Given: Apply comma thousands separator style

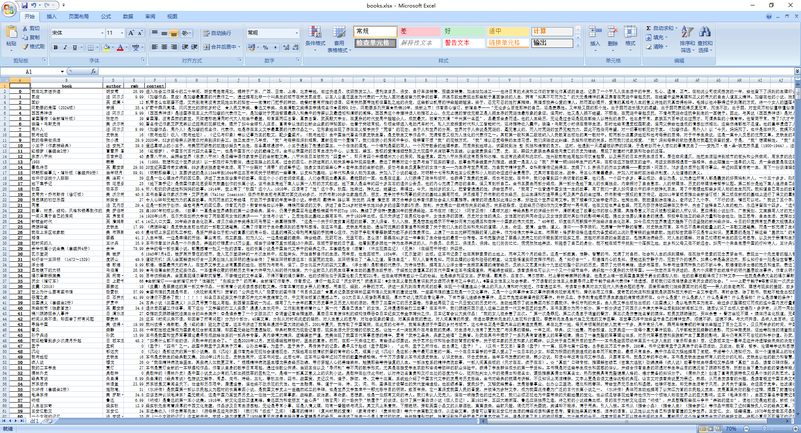Looking at the screenshot, I should [x=275, y=48].
